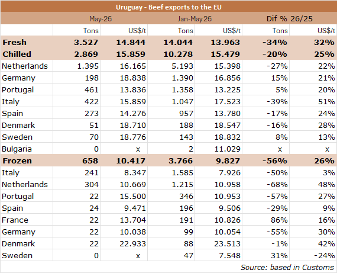Click France May price 13.704

[133, 220]
